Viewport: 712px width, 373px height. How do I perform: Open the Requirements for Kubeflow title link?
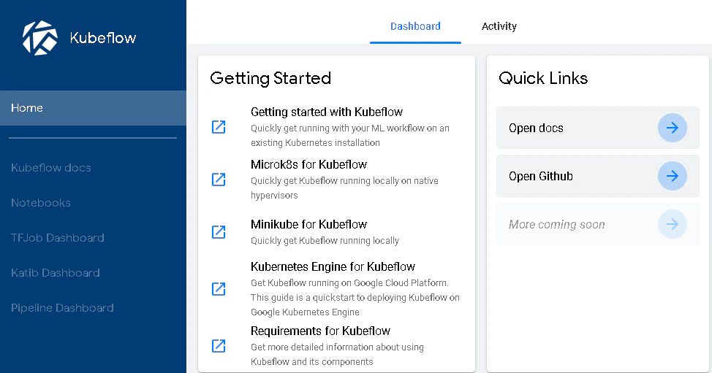[x=321, y=331]
